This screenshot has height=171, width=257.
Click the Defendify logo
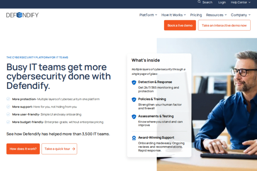pyautogui.click(x=22, y=15)
